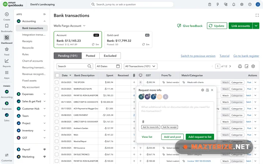The height and width of the screenshot is (164, 263).
Task: Click the Customise icon at bottom left
Action: tap(7, 155)
